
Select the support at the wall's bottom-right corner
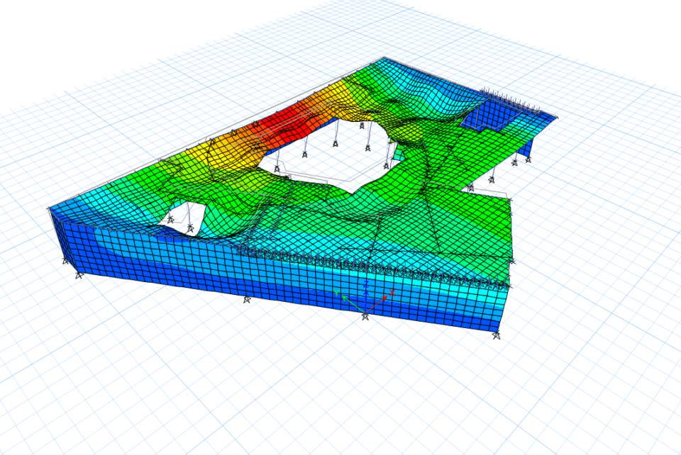point(497,336)
